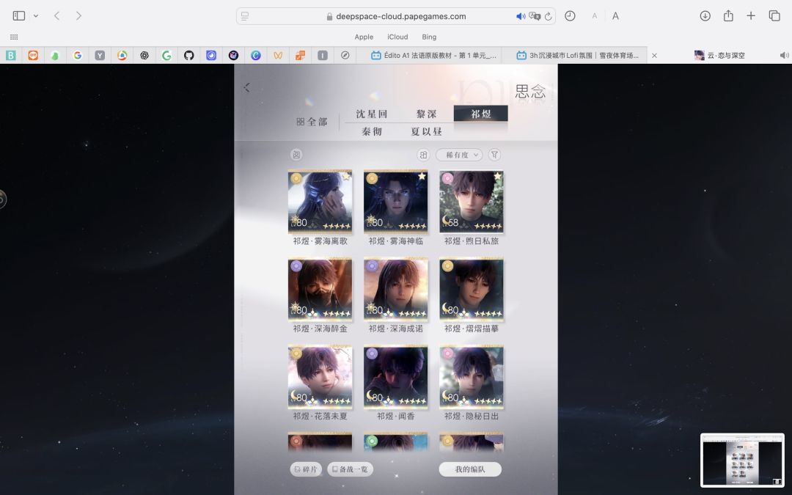Go forward with Safari's forward arrow

click(78, 15)
